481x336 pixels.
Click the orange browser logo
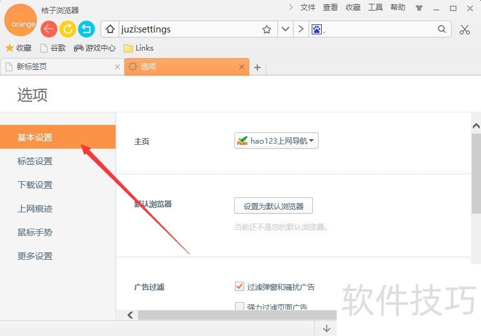point(21,20)
